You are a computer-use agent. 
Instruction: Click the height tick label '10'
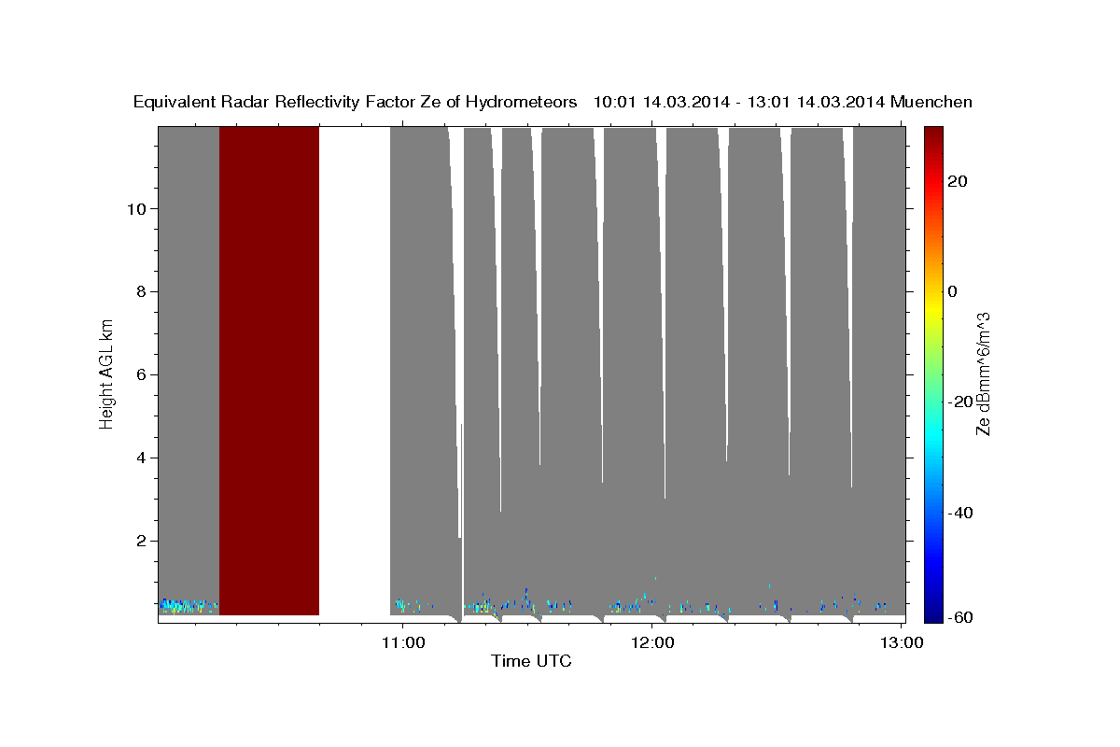point(136,208)
